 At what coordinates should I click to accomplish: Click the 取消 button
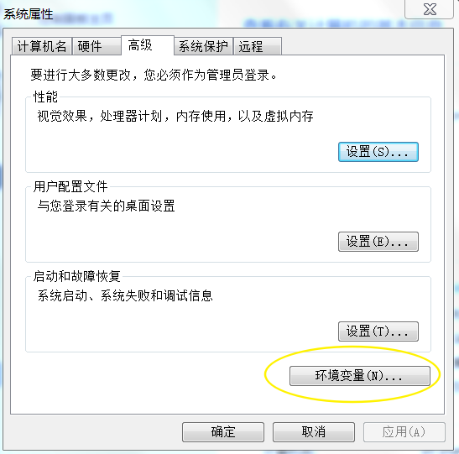314,432
